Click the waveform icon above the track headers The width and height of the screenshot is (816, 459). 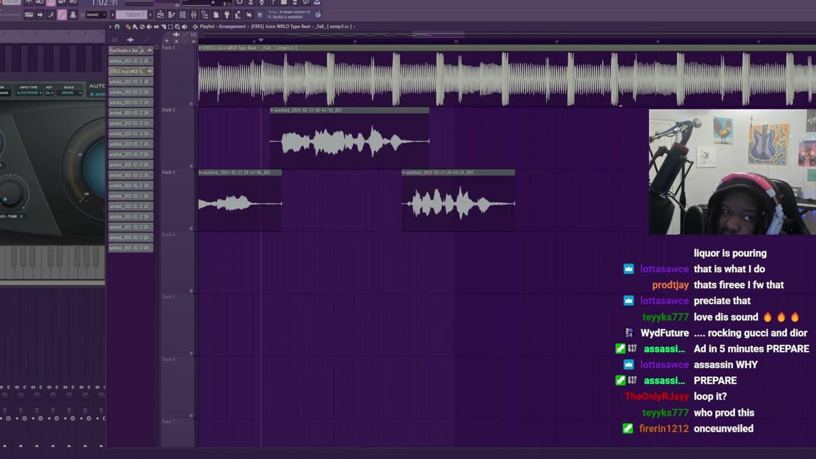[176, 34]
